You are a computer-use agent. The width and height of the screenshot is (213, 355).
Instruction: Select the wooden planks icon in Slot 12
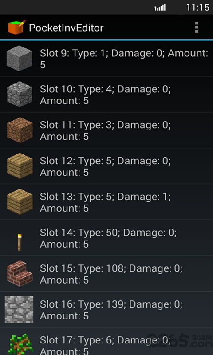point(20,166)
